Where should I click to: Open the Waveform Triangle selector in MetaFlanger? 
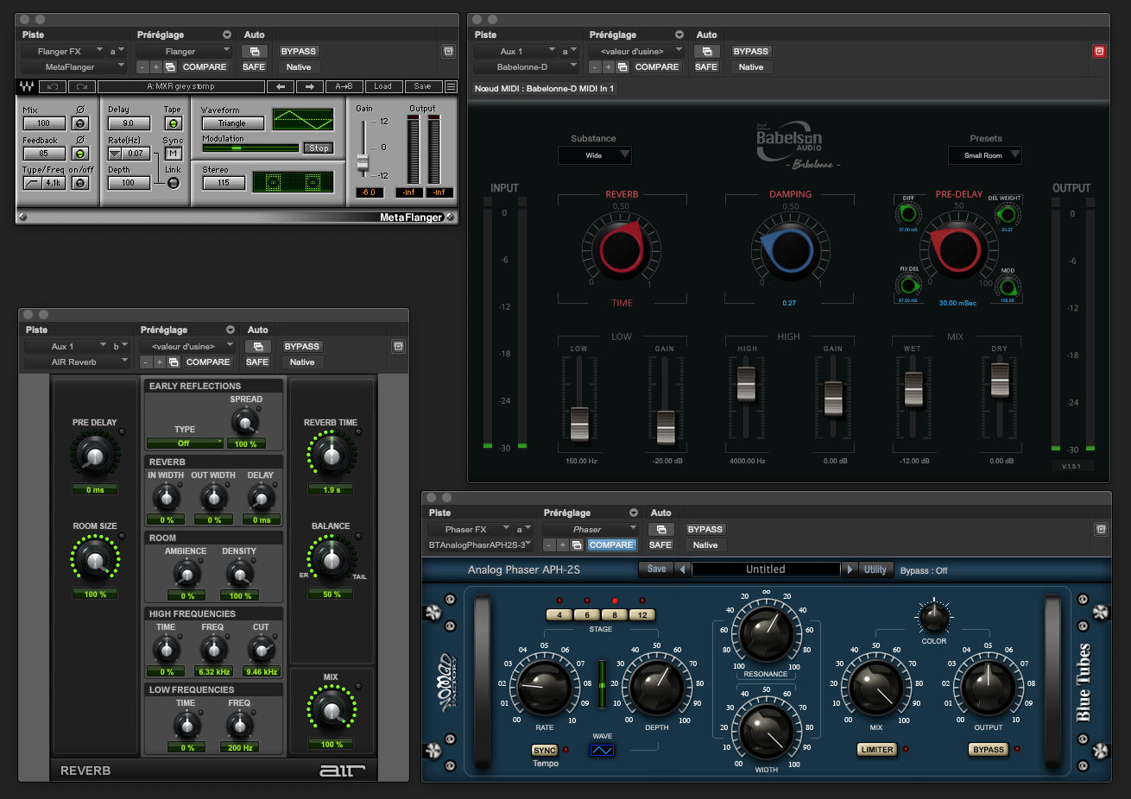pos(232,123)
